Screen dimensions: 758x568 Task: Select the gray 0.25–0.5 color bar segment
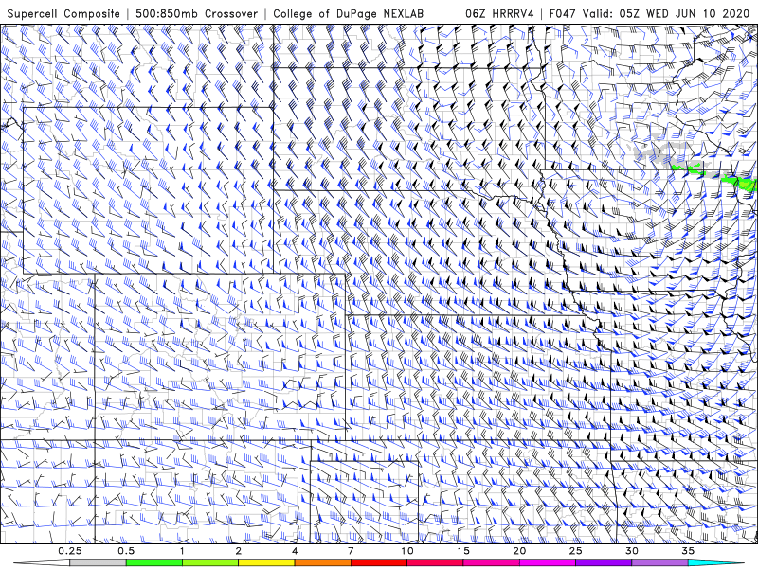click(99, 563)
